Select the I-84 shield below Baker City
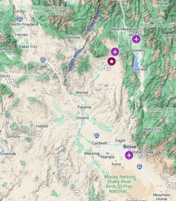The width and height of the screenshot is (176, 201). [43, 60]
